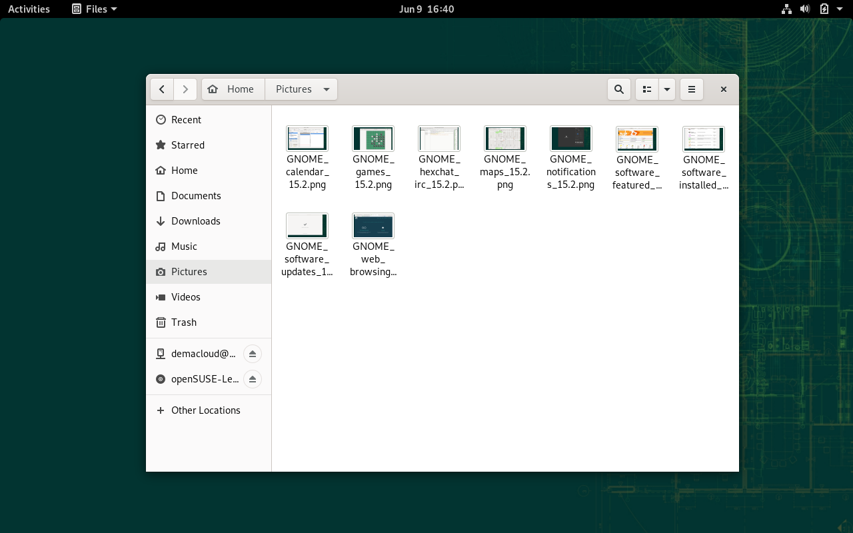The width and height of the screenshot is (853, 533).
Task: Click the volume icon in system tray
Action: click(805, 9)
